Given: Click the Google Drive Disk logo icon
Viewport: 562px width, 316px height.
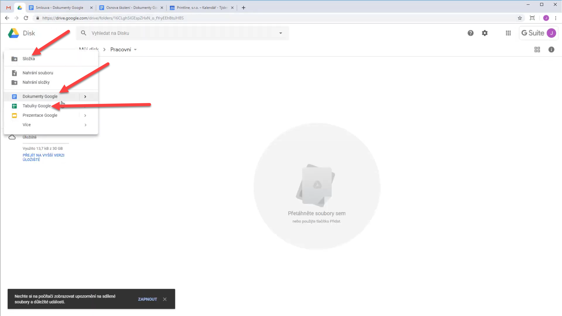Looking at the screenshot, I should click(x=13, y=33).
